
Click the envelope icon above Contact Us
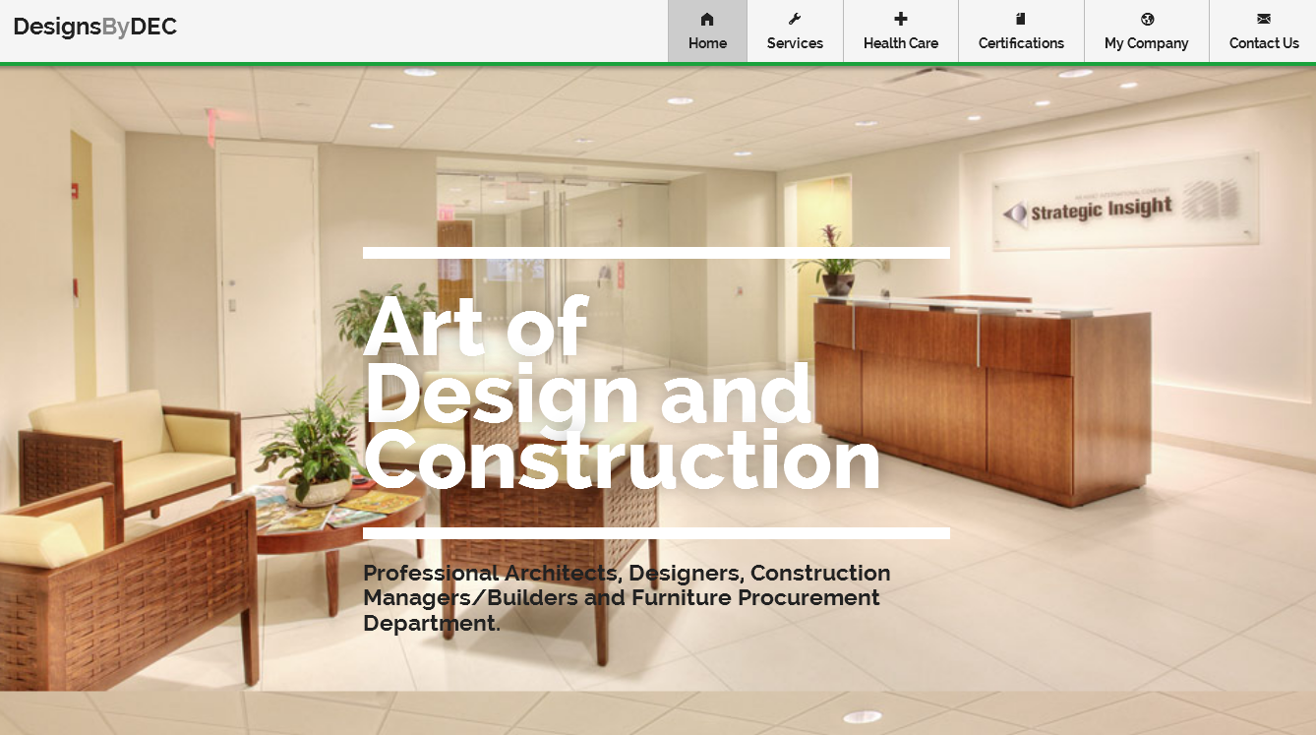coord(1264,19)
